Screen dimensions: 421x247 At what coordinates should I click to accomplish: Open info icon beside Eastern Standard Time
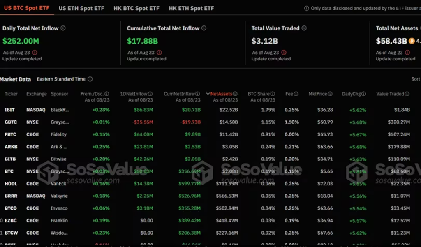[90, 79]
